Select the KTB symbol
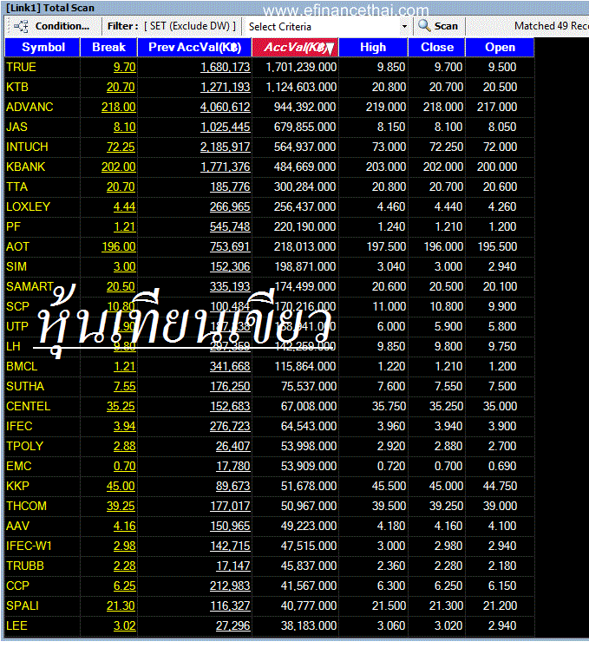Screen dimensions: 589x648 click(17, 87)
